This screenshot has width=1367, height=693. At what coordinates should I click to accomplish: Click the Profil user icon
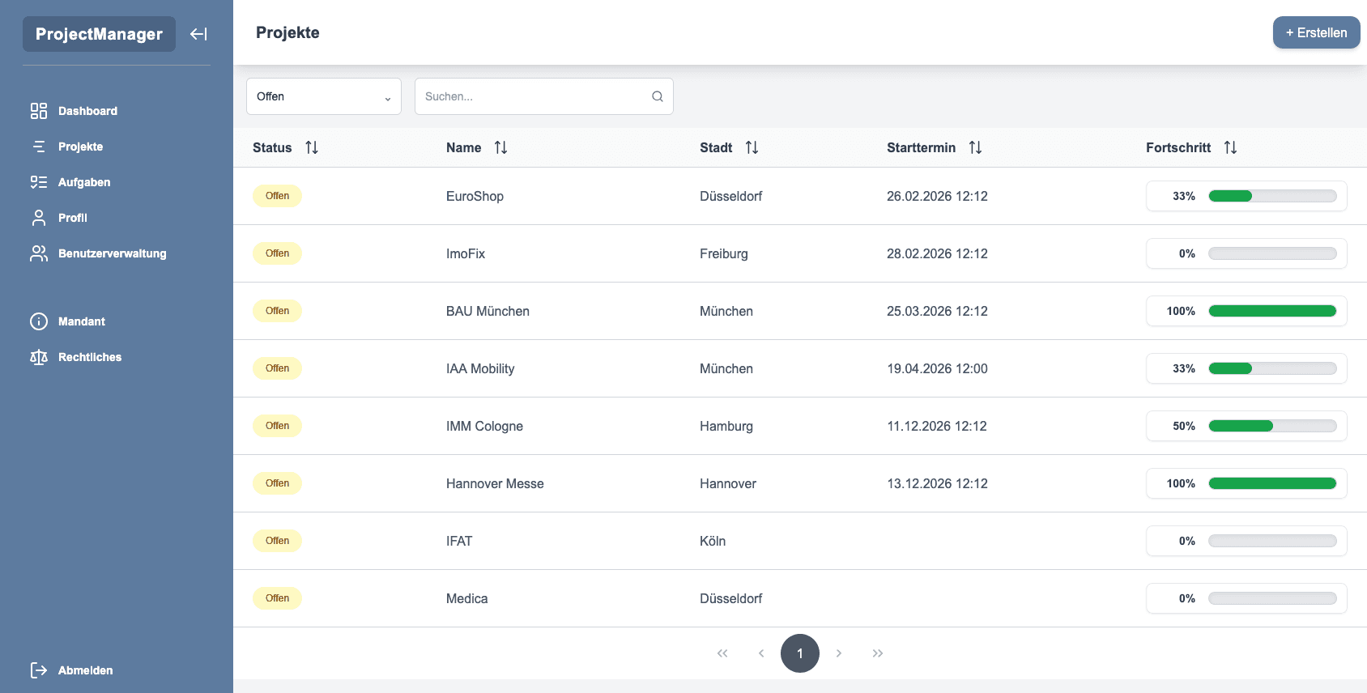tap(39, 218)
